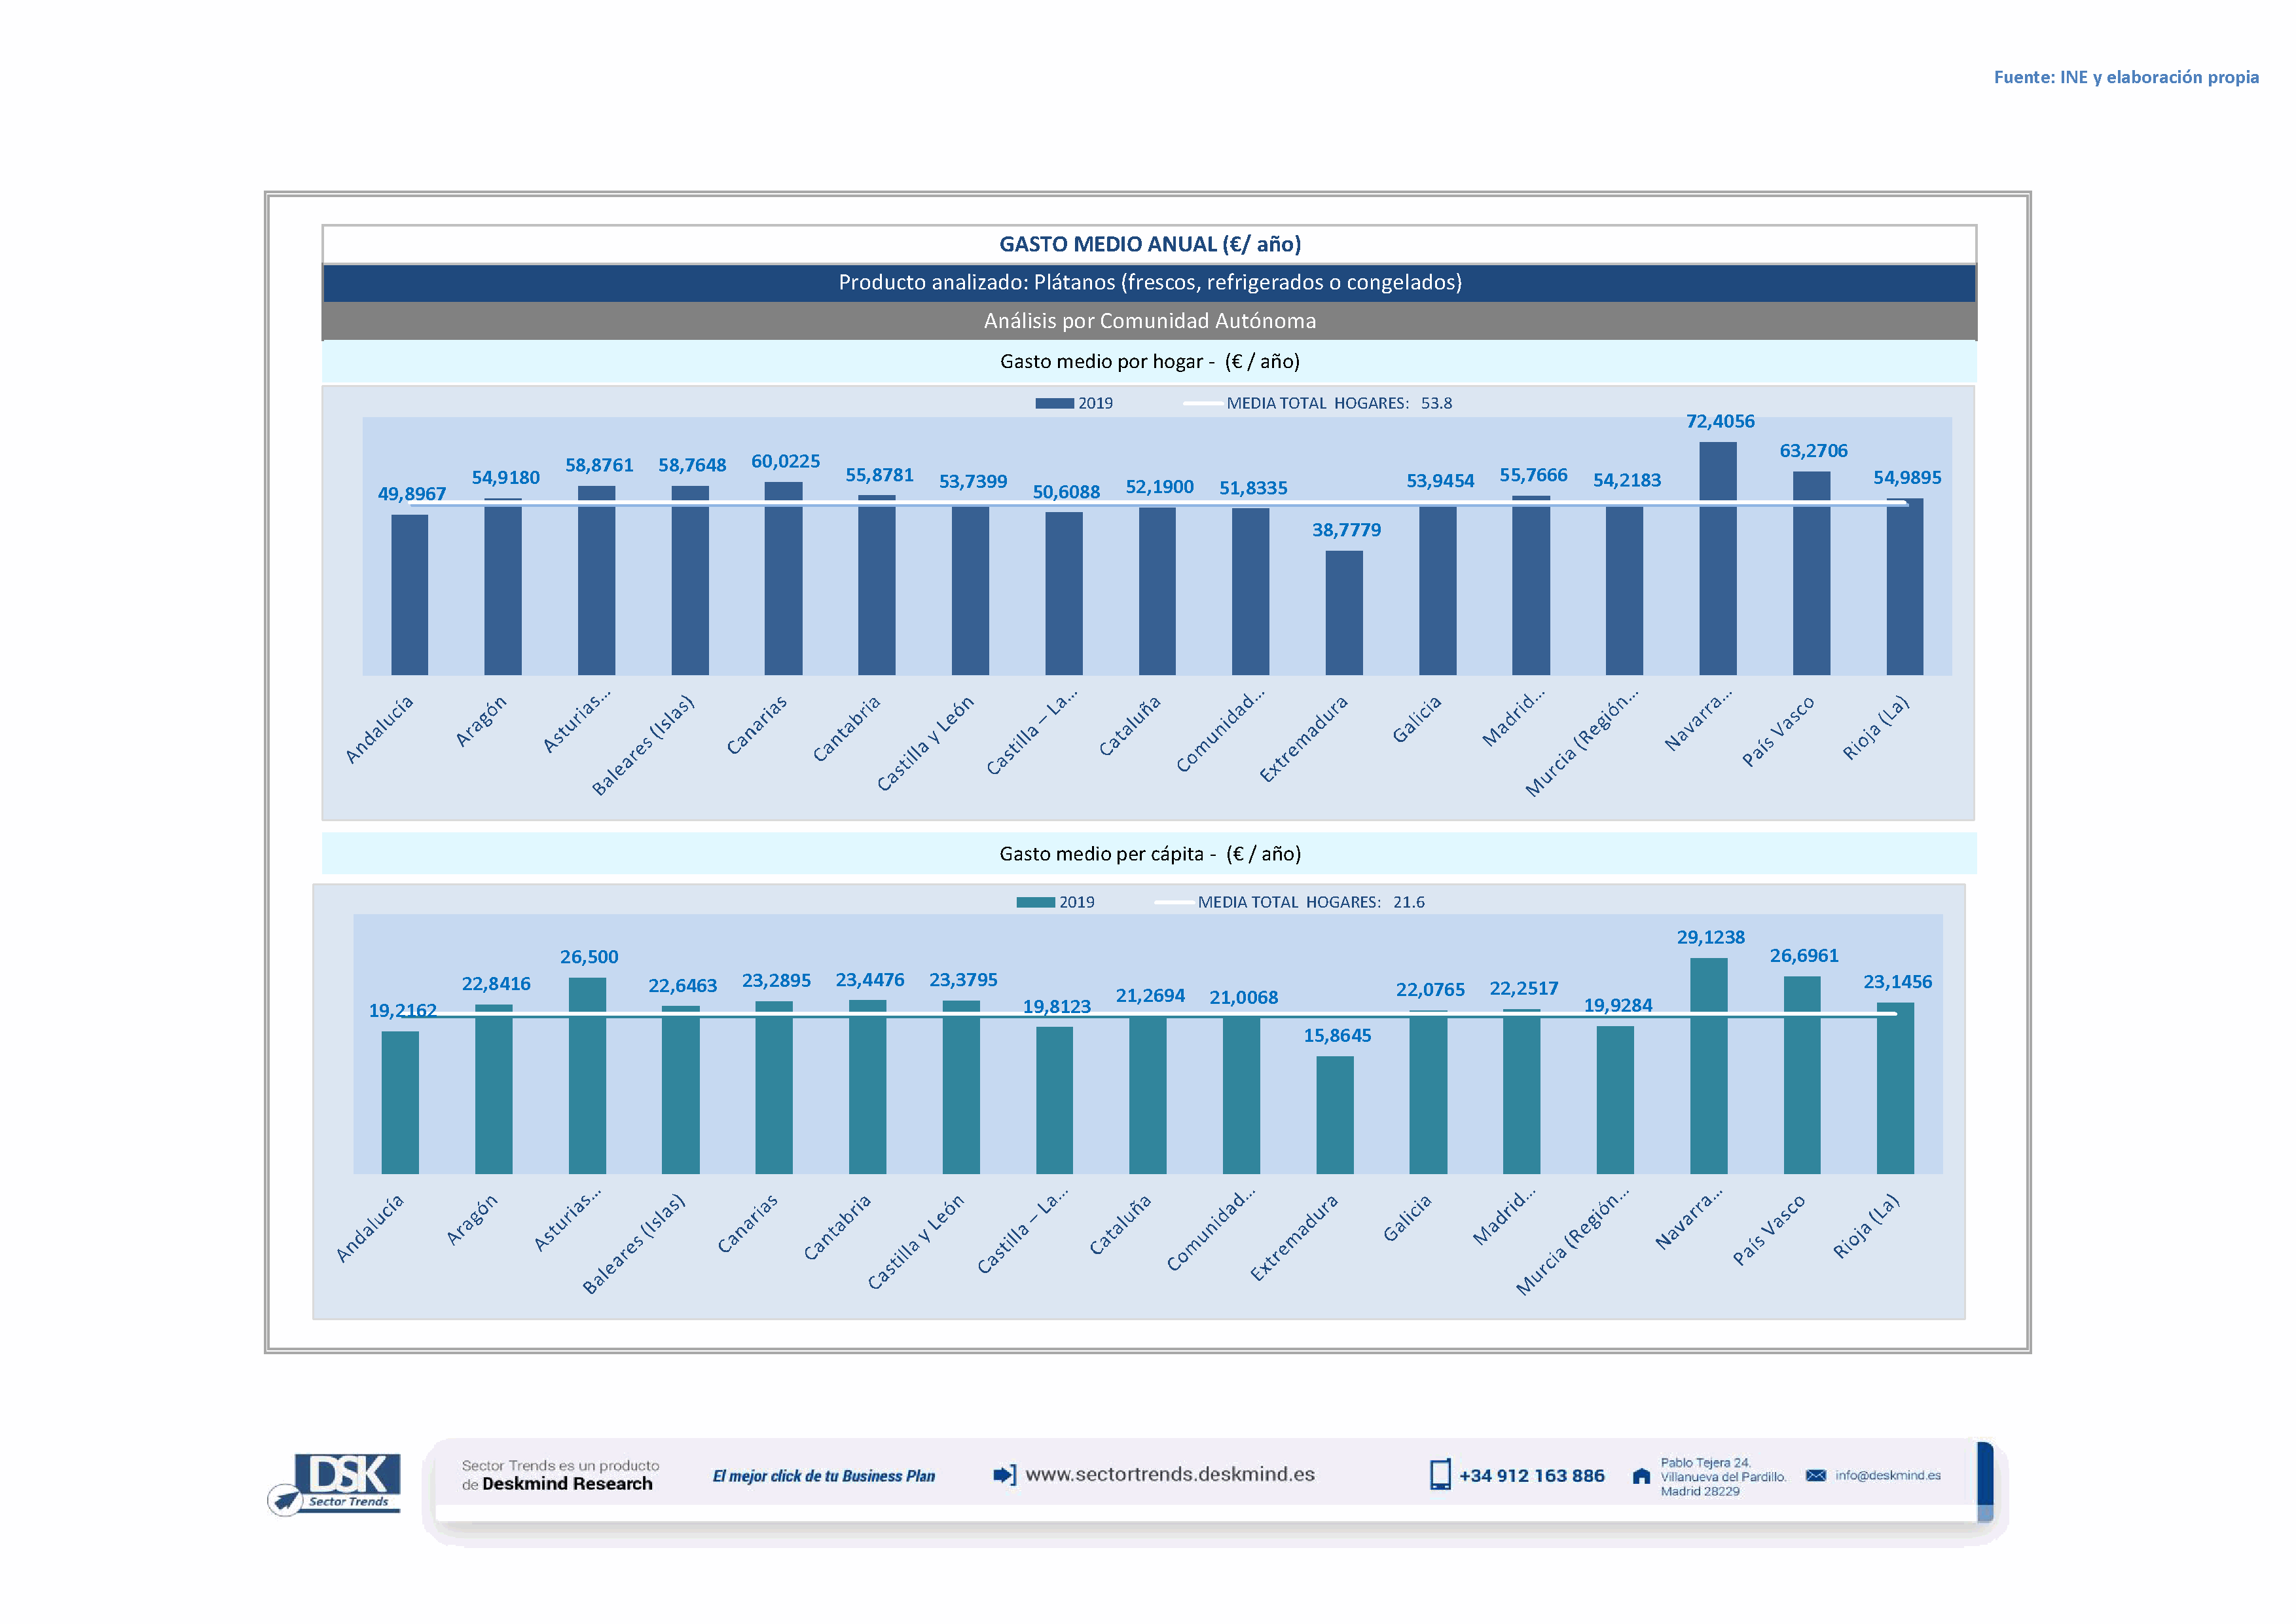2296x1624 pixels.
Task: Click teal 2019 legend swatch in per capita chart
Action: (x=1035, y=902)
